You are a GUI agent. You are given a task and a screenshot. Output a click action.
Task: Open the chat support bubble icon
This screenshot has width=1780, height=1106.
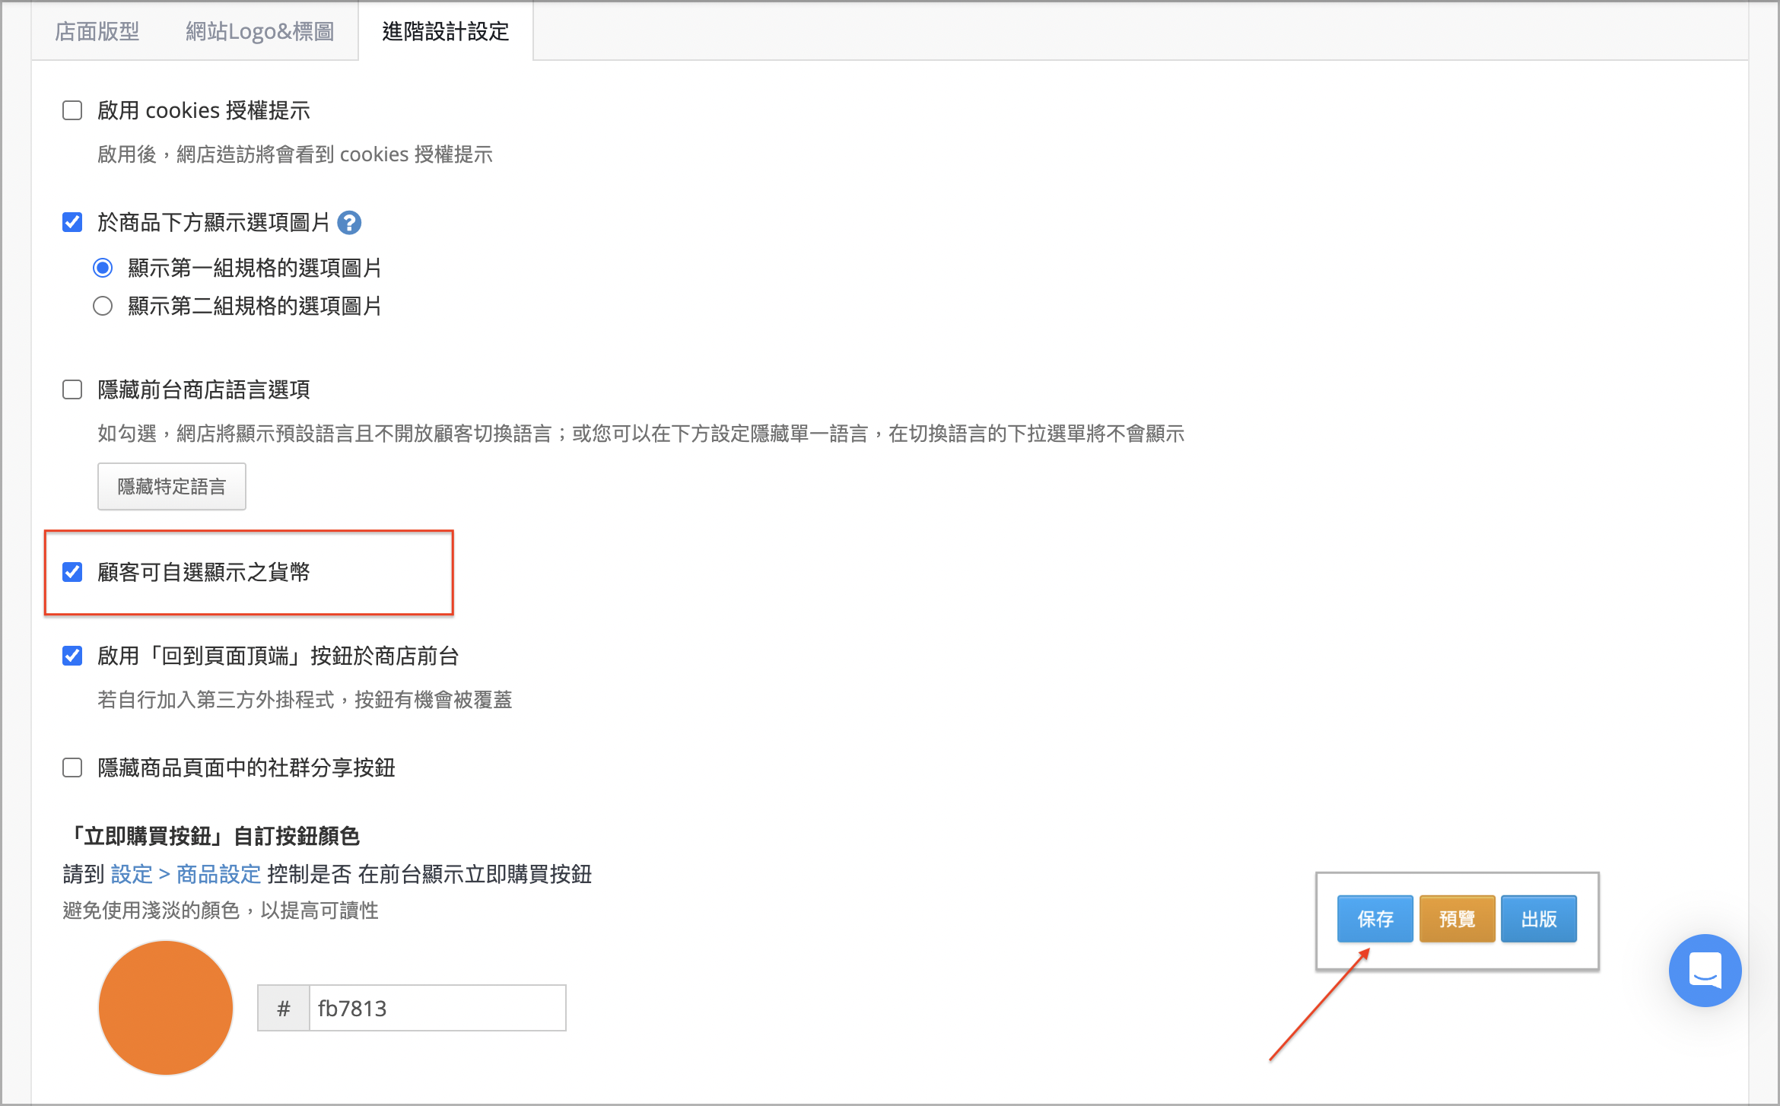[x=1705, y=970]
